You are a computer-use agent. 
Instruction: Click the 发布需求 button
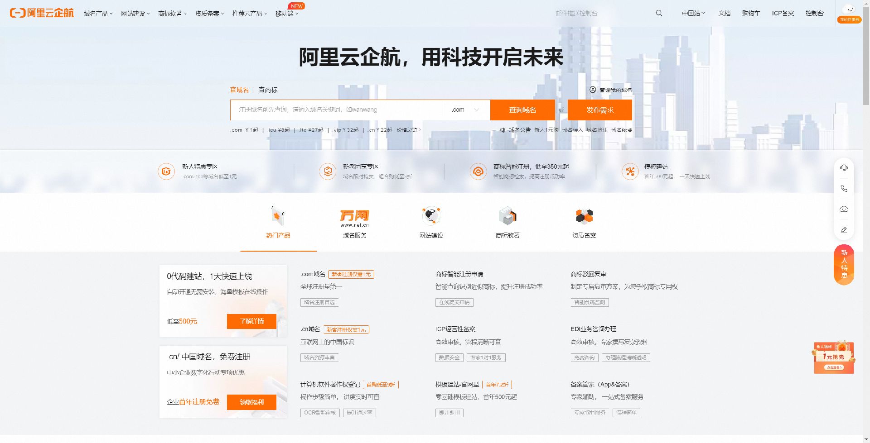coord(599,110)
